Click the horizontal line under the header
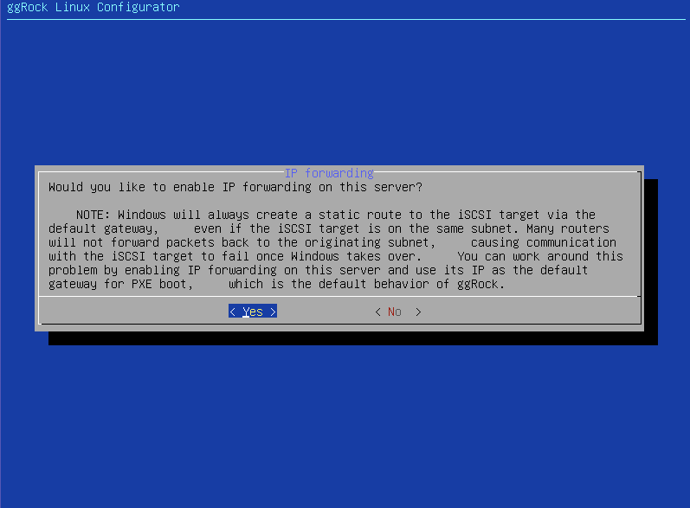 tap(346, 19)
